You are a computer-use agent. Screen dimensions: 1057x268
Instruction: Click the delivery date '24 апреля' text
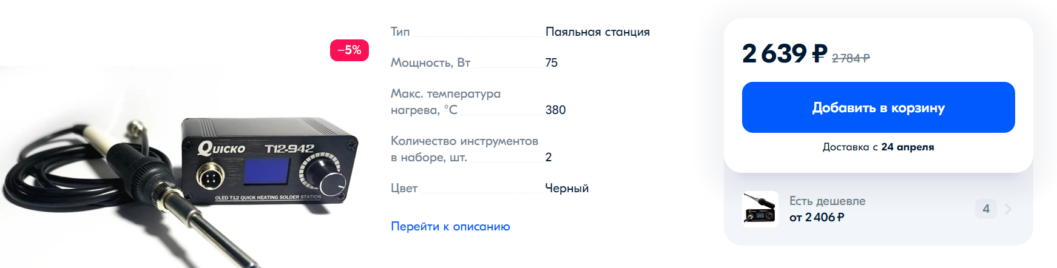pos(907,147)
